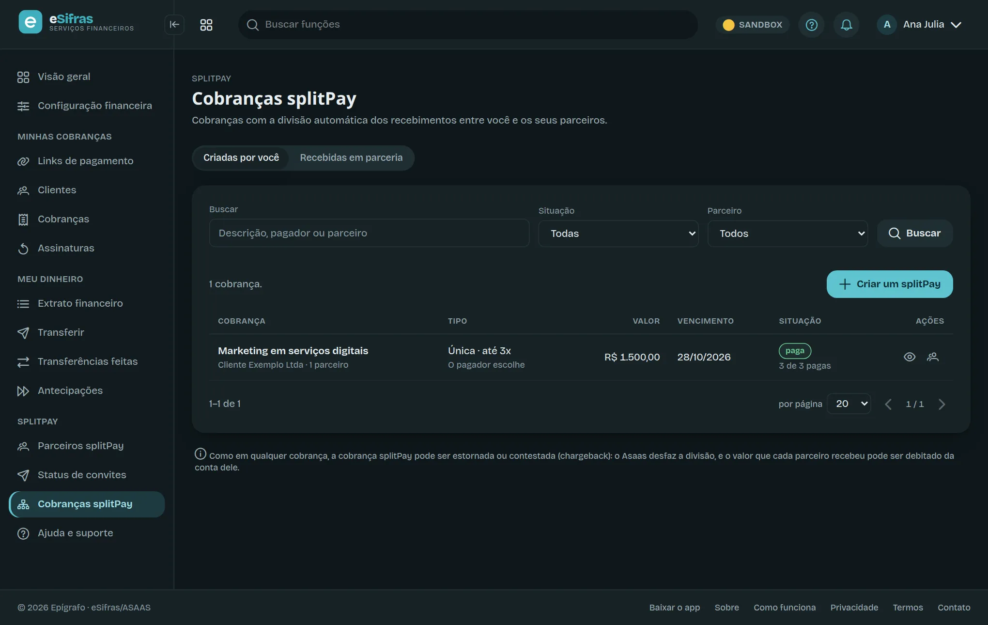Click the eSifras logo
Image resolution: width=988 pixels, height=625 pixels.
[76, 22]
